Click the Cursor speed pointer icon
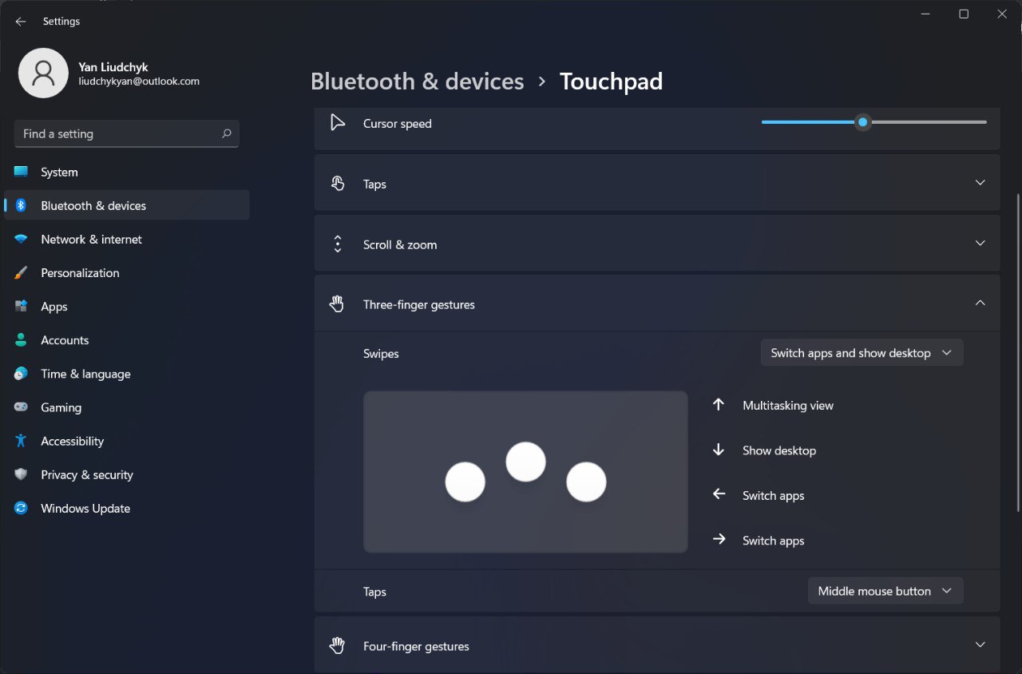Viewport: 1022px width, 674px height. pyautogui.click(x=338, y=122)
